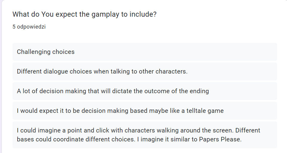Viewport: 287px width, 153px height.
Task: Click the words 'Papers Please' in last response
Action: (x=220, y=139)
